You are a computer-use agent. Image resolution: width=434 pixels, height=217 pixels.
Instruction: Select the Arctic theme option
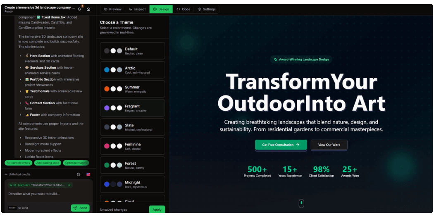pyautogui.click(x=132, y=70)
